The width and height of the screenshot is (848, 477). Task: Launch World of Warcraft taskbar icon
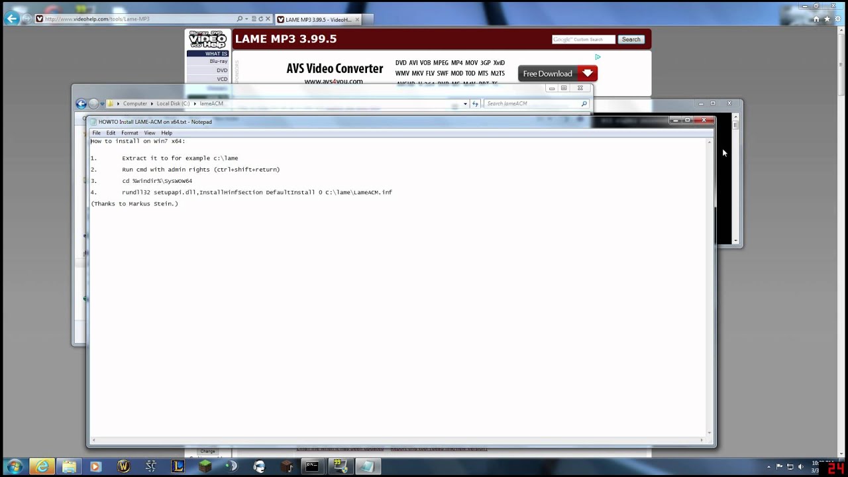[123, 466]
